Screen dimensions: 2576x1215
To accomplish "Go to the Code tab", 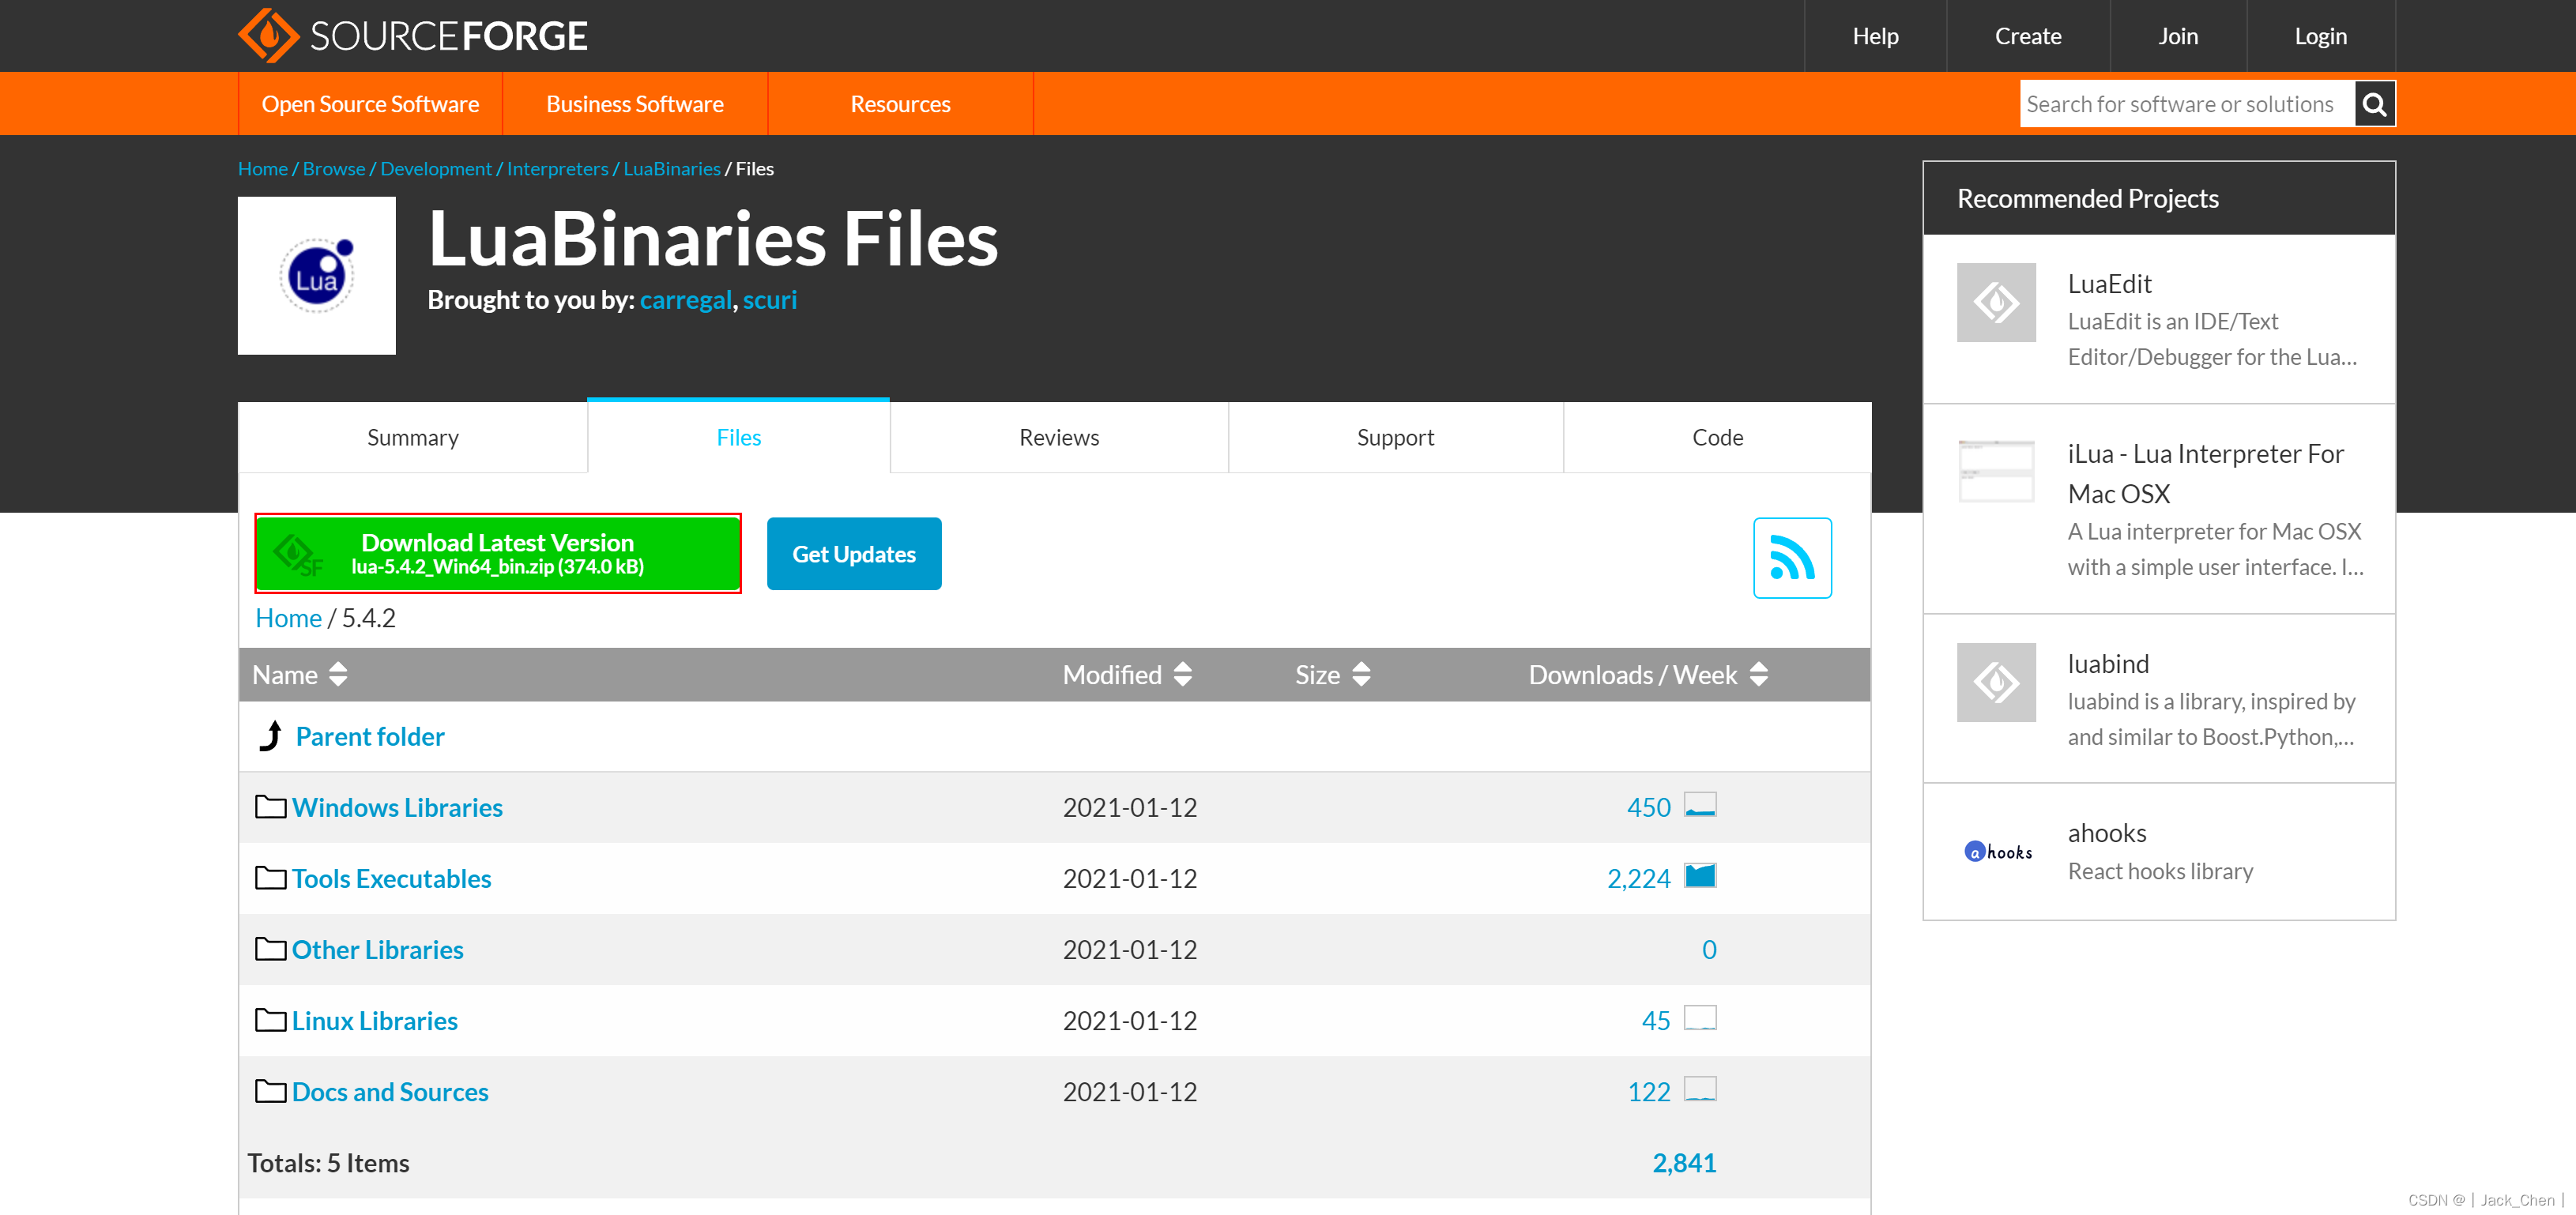I will click(1717, 437).
